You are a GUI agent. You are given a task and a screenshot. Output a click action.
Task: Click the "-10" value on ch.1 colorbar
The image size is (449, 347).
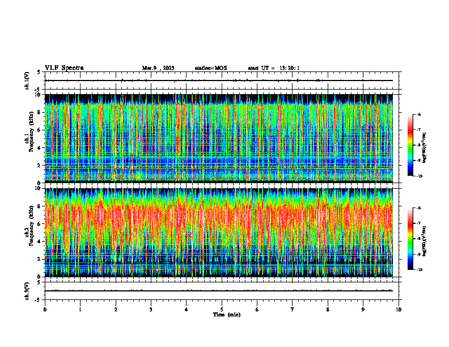(x=418, y=176)
